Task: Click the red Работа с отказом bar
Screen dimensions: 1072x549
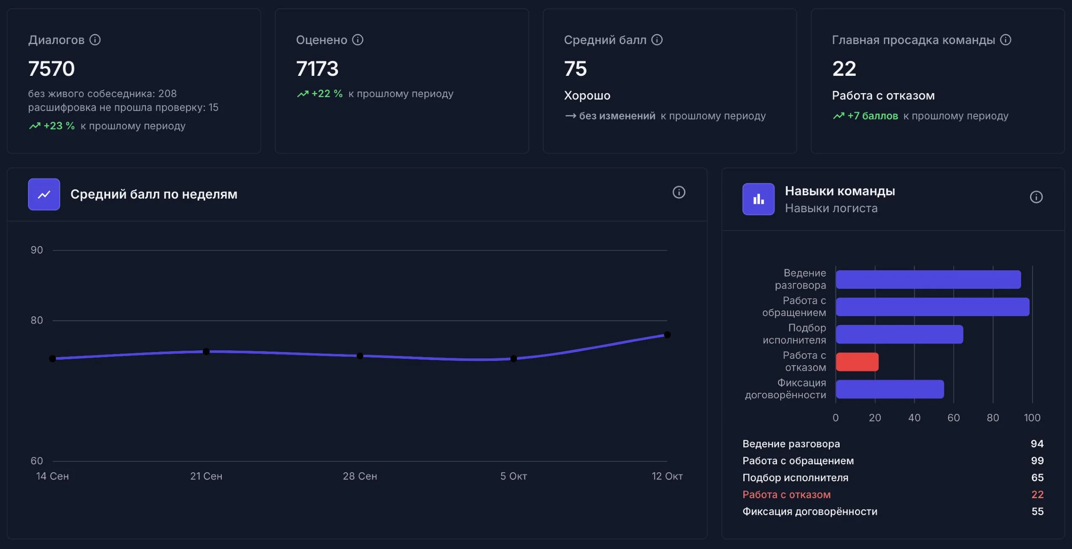Action: pyautogui.click(x=857, y=362)
